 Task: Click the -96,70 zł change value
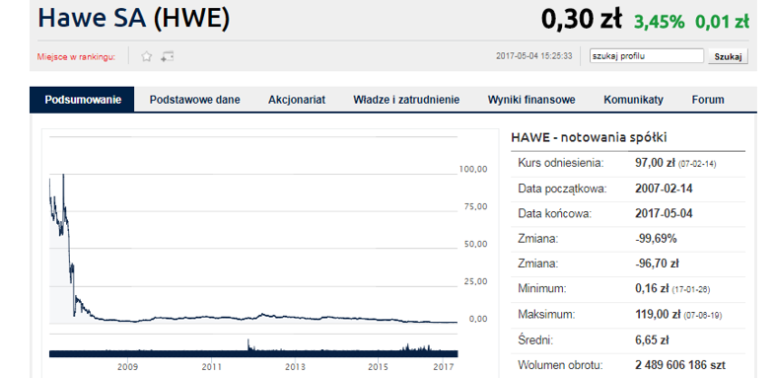(657, 265)
